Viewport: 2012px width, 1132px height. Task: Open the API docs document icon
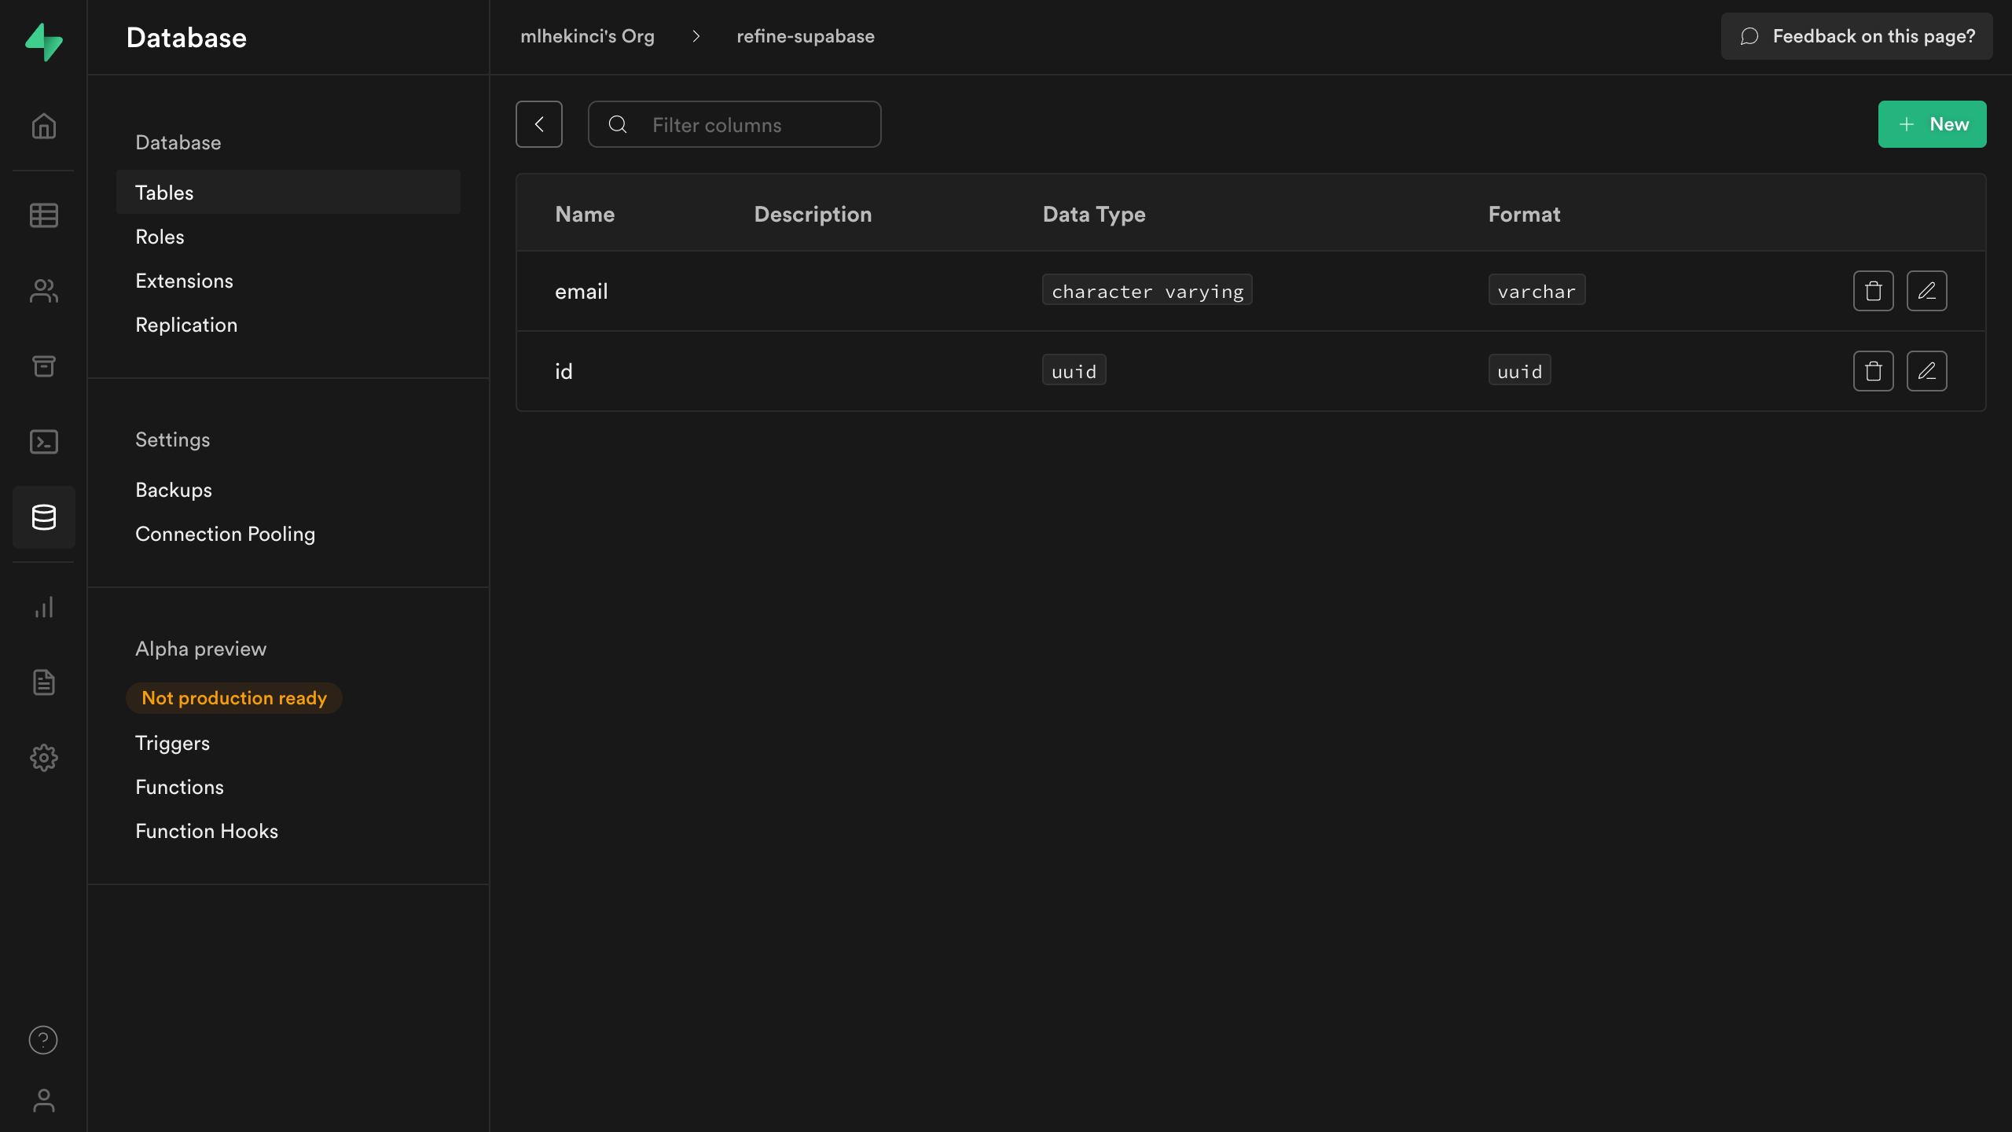(43, 682)
